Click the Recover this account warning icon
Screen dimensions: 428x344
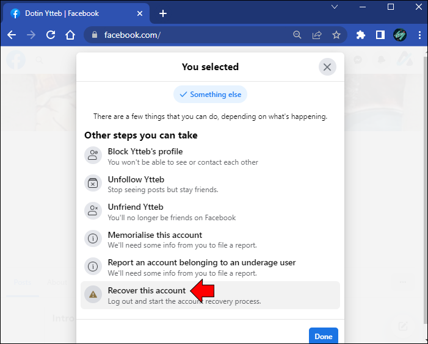pyautogui.click(x=93, y=295)
